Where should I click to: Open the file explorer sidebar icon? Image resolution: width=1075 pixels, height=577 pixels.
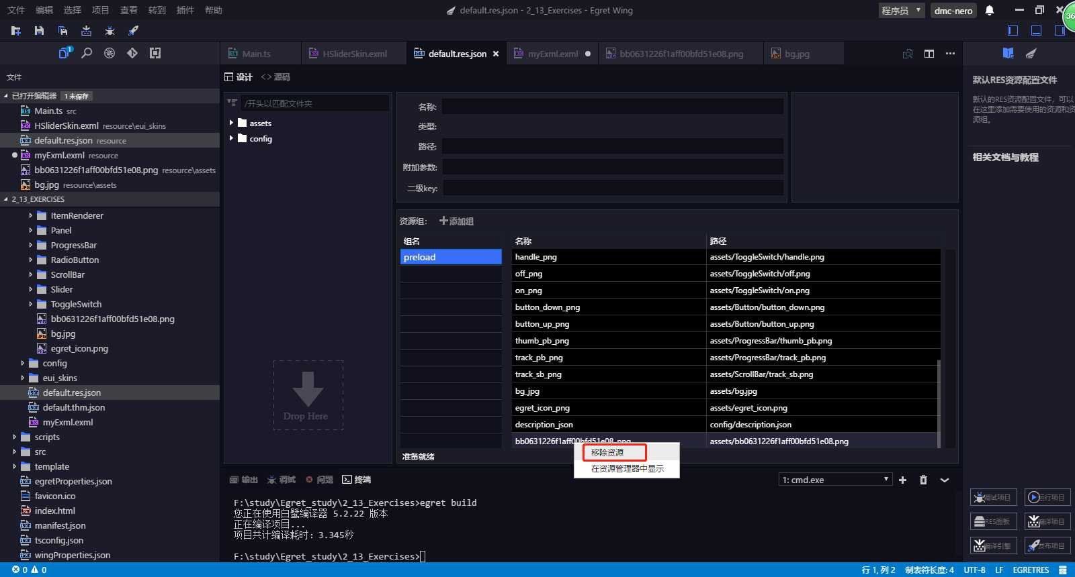pos(64,53)
